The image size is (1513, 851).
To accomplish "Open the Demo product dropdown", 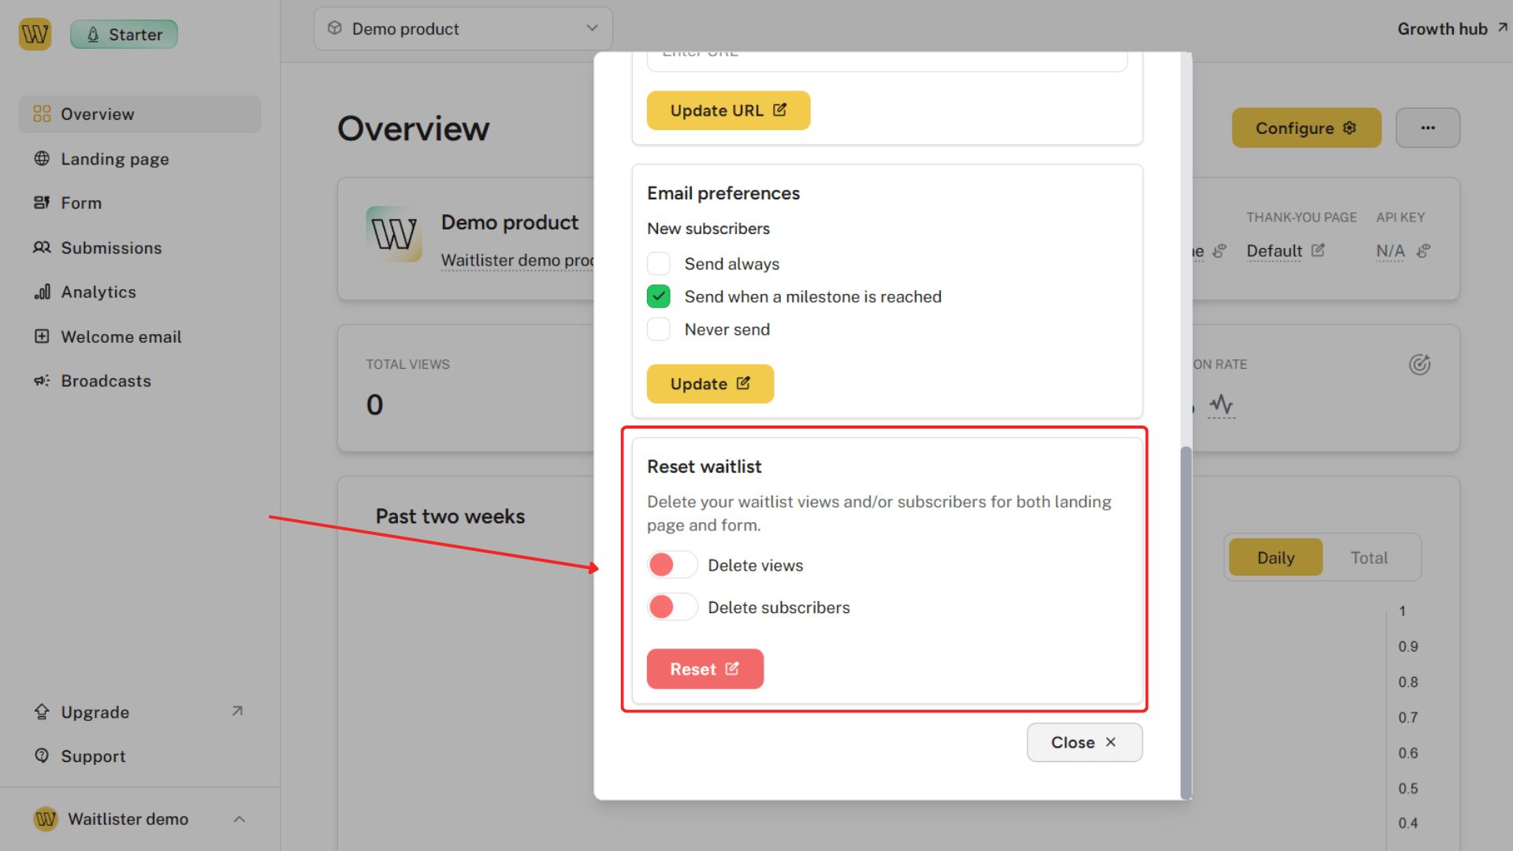I will (x=463, y=29).
